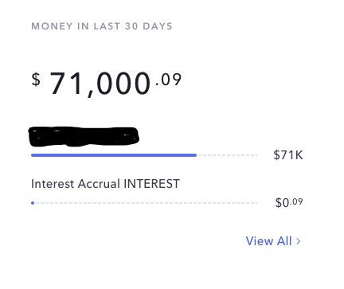This screenshot has height=289, width=344.
Task: Click the $71K amount label
Action: [288, 155]
